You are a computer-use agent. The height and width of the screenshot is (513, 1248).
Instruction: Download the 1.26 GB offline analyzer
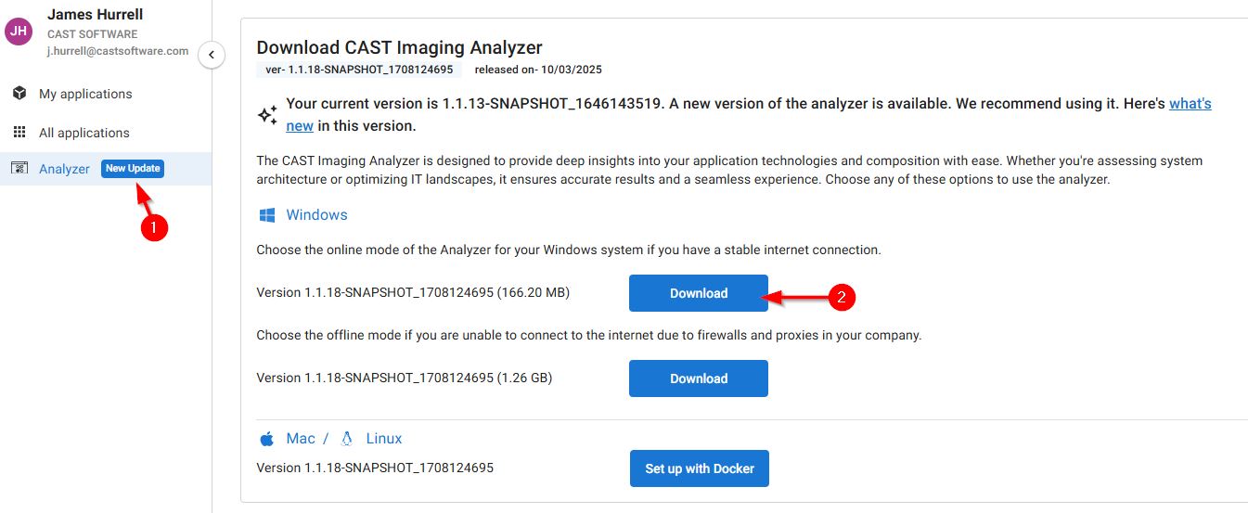pyautogui.click(x=699, y=378)
